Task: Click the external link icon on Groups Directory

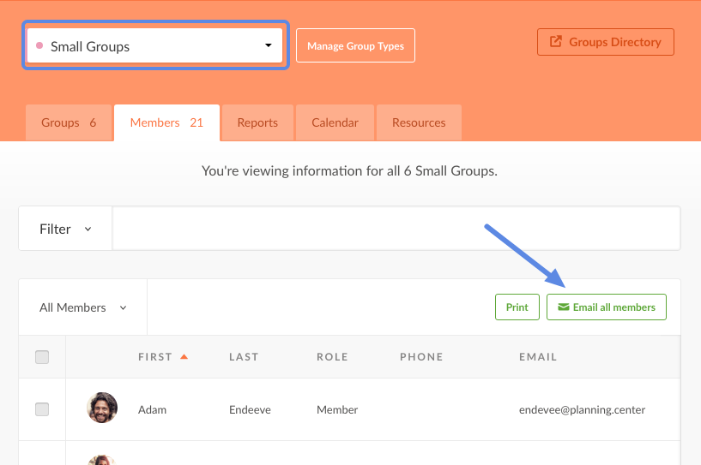Action: point(556,41)
